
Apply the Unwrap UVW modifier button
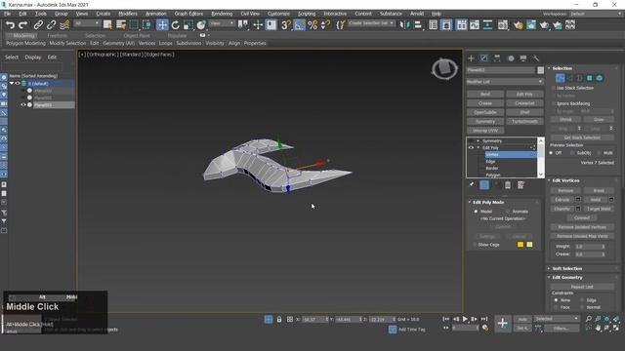[x=485, y=131]
